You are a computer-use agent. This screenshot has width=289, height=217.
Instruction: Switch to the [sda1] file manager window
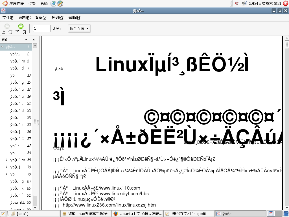(x=35, y=214)
